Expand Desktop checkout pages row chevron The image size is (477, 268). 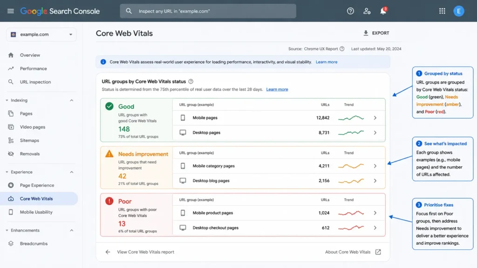[375, 228]
